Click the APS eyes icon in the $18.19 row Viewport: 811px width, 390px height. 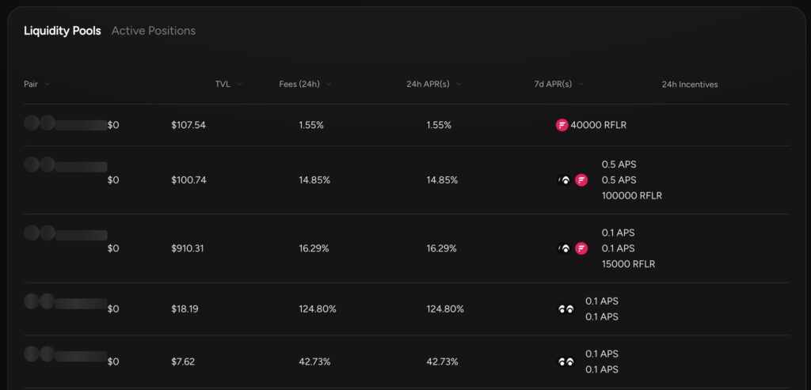click(565, 309)
